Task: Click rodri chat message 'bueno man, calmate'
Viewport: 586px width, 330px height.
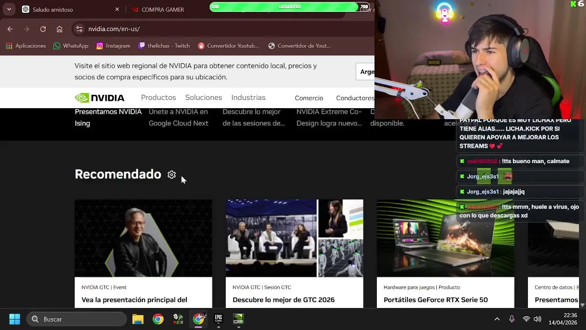Action: click(x=520, y=161)
